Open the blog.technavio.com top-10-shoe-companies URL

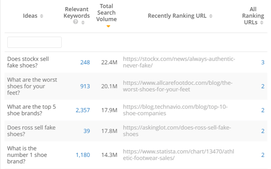tap(175, 110)
